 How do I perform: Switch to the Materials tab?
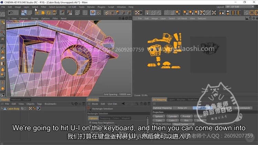click(16, 100)
